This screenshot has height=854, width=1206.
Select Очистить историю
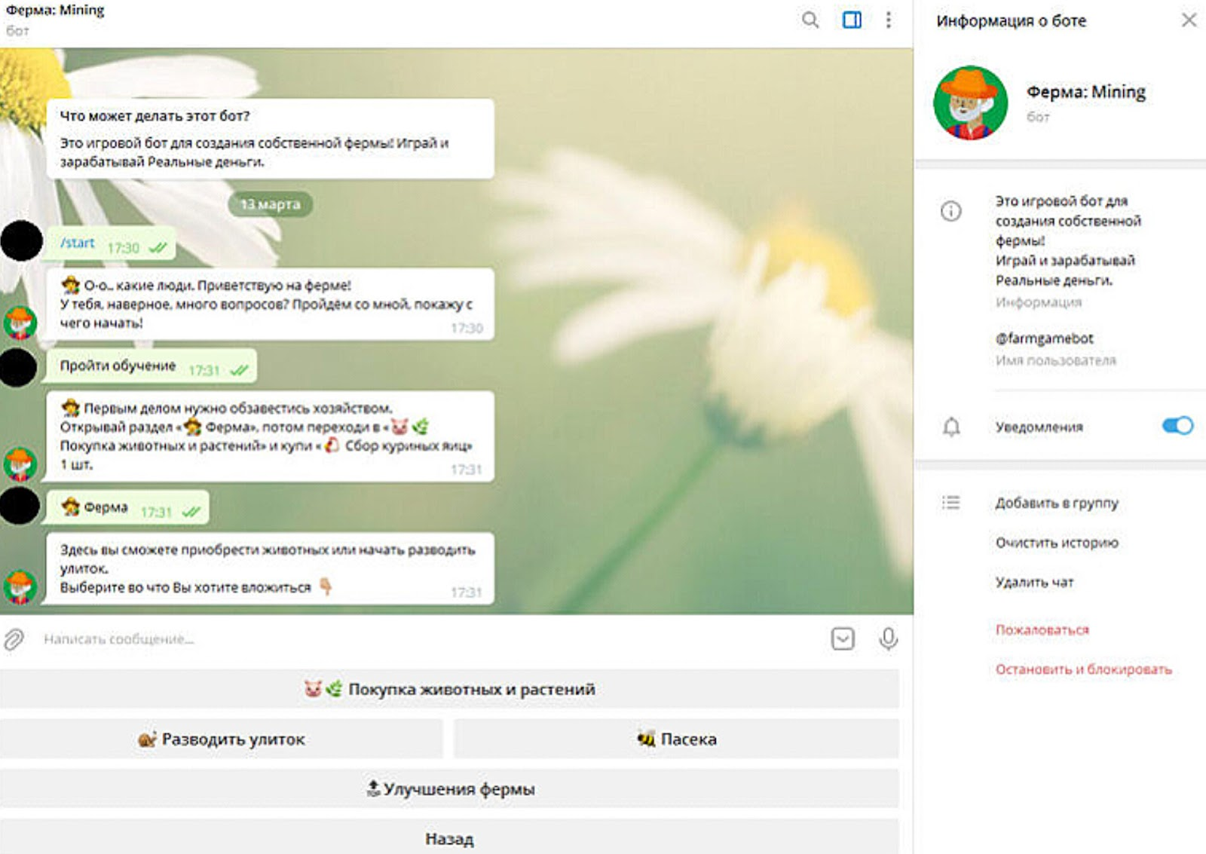pos(1057,543)
